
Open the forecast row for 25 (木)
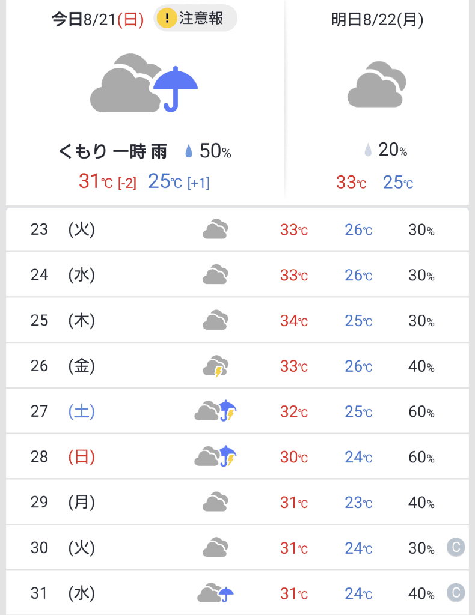[x=237, y=321]
